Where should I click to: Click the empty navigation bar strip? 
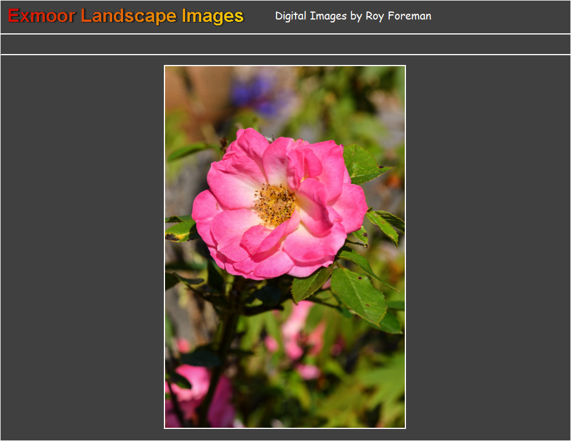coord(285,44)
